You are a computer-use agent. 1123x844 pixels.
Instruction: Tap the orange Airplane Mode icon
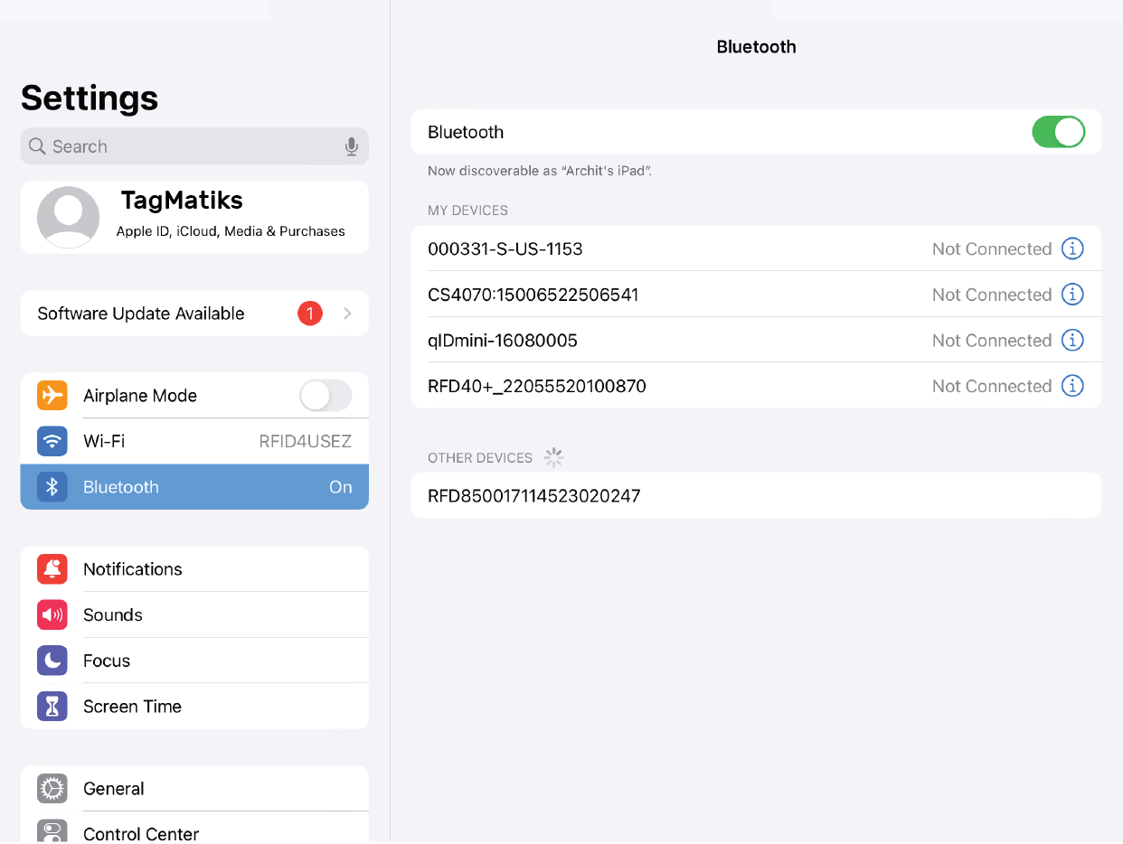(x=52, y=396)
